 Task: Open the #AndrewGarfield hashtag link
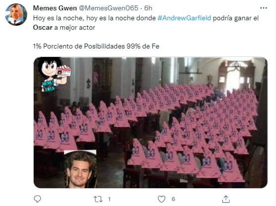pyautogui.click(x=184, y=18)
